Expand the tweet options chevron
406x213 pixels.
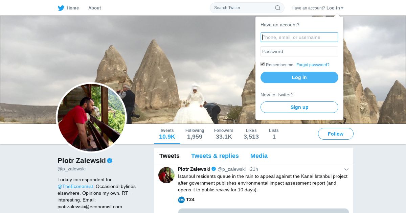(346, 169)
